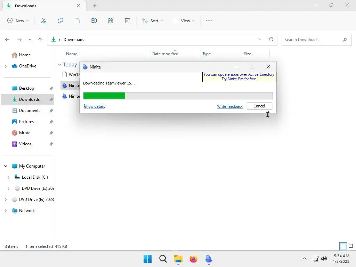This screenshot has height=267, width=356.
Task: Minimize the Ninite dialog
Action: (236, 67)
